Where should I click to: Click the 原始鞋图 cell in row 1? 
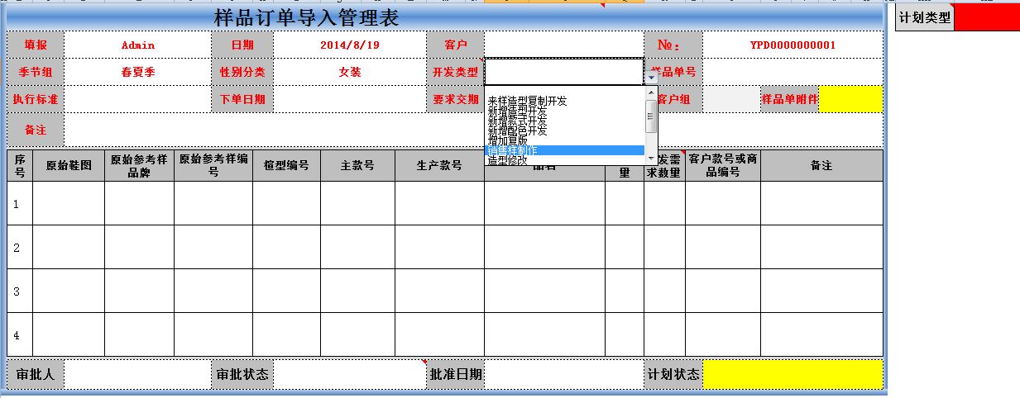click(69, 203)
